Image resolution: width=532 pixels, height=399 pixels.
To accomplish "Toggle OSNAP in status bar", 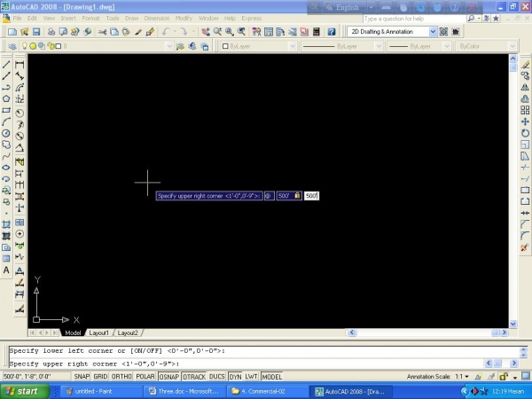I will [169, 377].
